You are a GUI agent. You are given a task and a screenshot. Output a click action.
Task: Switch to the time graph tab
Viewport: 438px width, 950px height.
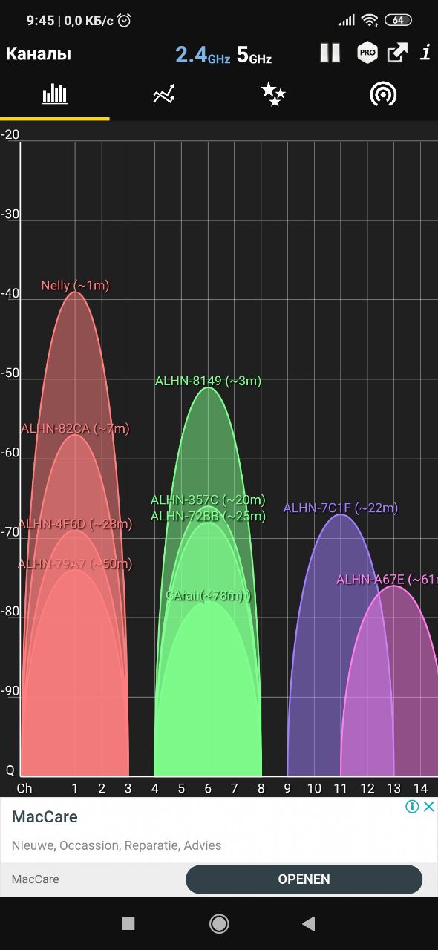pos(164,94)
